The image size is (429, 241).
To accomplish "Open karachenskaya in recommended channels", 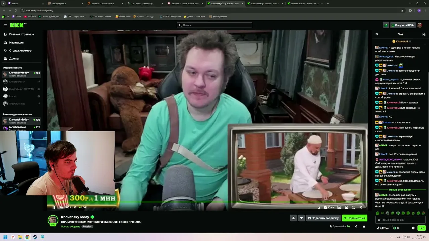I will pos(21,128).
